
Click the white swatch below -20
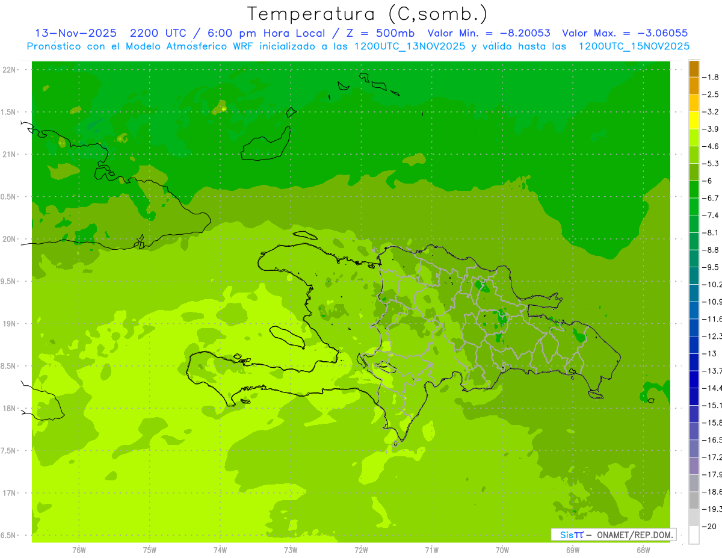(694, 535)
